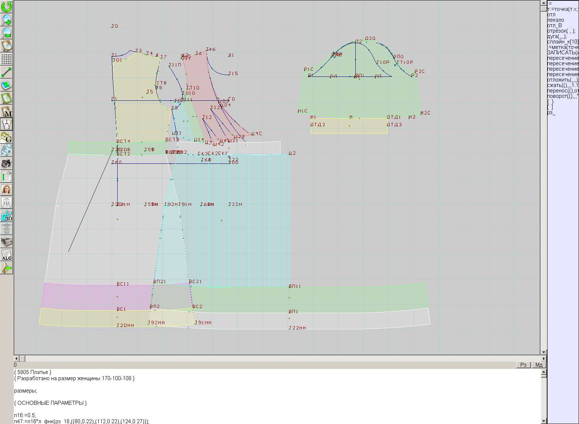This screenshot has height=424, width=579.
Task: Click the Мд button
Action: coord(539,365)
